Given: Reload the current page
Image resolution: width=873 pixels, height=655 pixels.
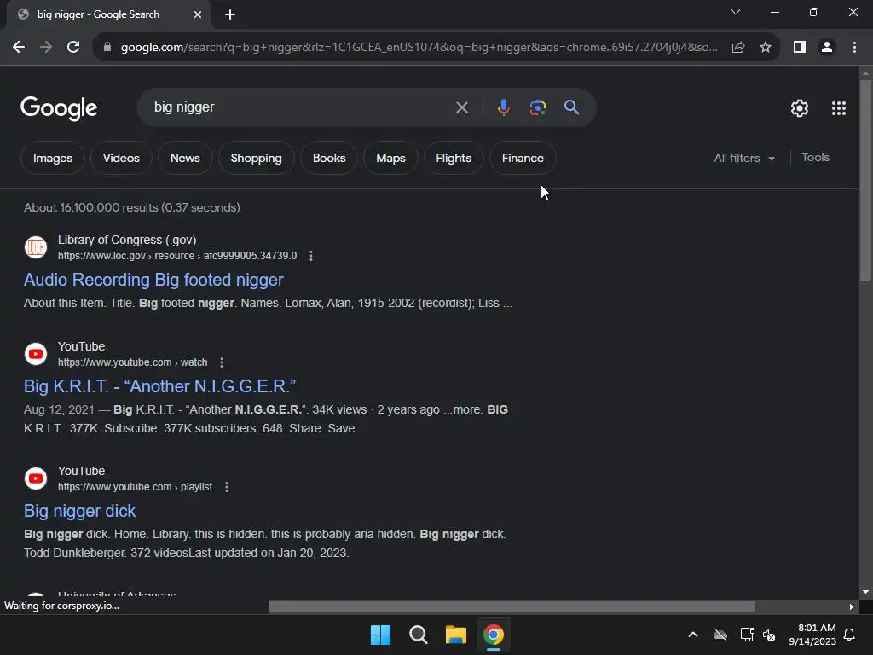Looking at the screenshot, I should pyautogui.click(x=73, y=48).
